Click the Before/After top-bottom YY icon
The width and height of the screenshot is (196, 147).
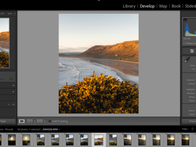click(40, 121)
